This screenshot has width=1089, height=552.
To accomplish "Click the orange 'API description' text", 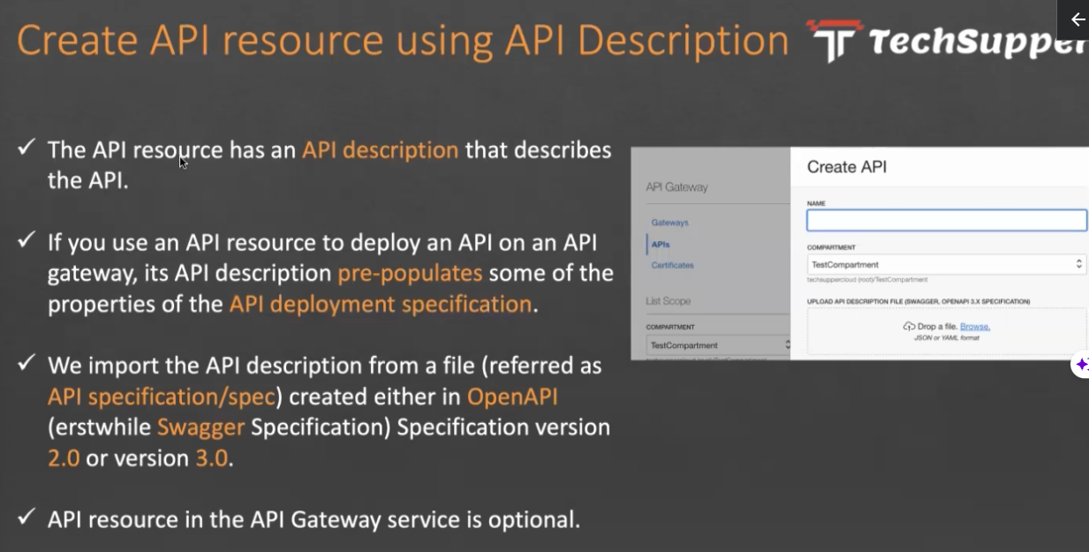I will [380, 150].
